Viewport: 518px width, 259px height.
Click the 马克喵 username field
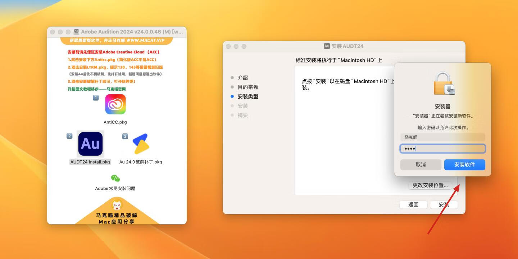(x=443, y=137)
